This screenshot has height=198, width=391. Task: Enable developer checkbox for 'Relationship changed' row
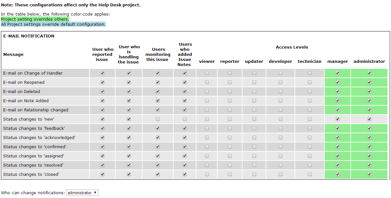[x=281, y=110]
